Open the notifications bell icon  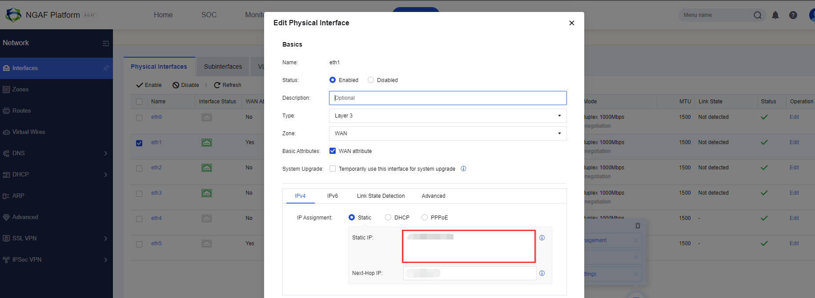coord(775,15)
